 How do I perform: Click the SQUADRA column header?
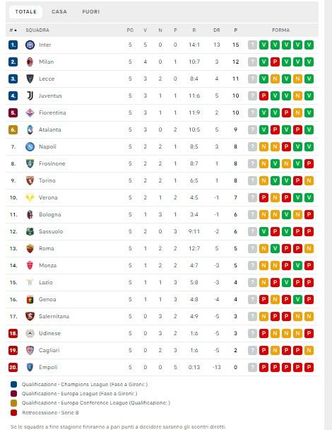[37, 30]
